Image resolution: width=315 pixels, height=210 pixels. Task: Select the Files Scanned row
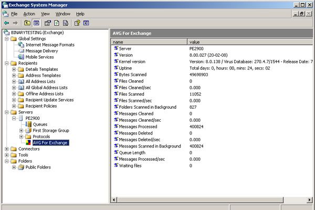point(212,94)
